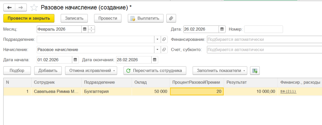Screen dimensions: 322x125
Task: Go back with the left arrow button
Action: point(9,8)
